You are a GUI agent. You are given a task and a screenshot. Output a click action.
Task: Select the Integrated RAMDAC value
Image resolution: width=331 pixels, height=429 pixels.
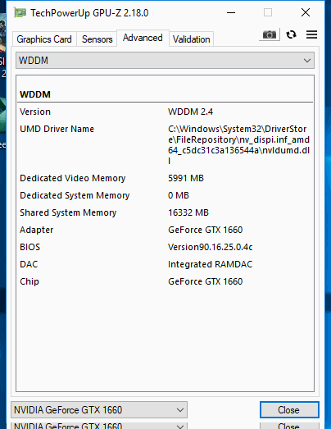click(x=211, y=264)
